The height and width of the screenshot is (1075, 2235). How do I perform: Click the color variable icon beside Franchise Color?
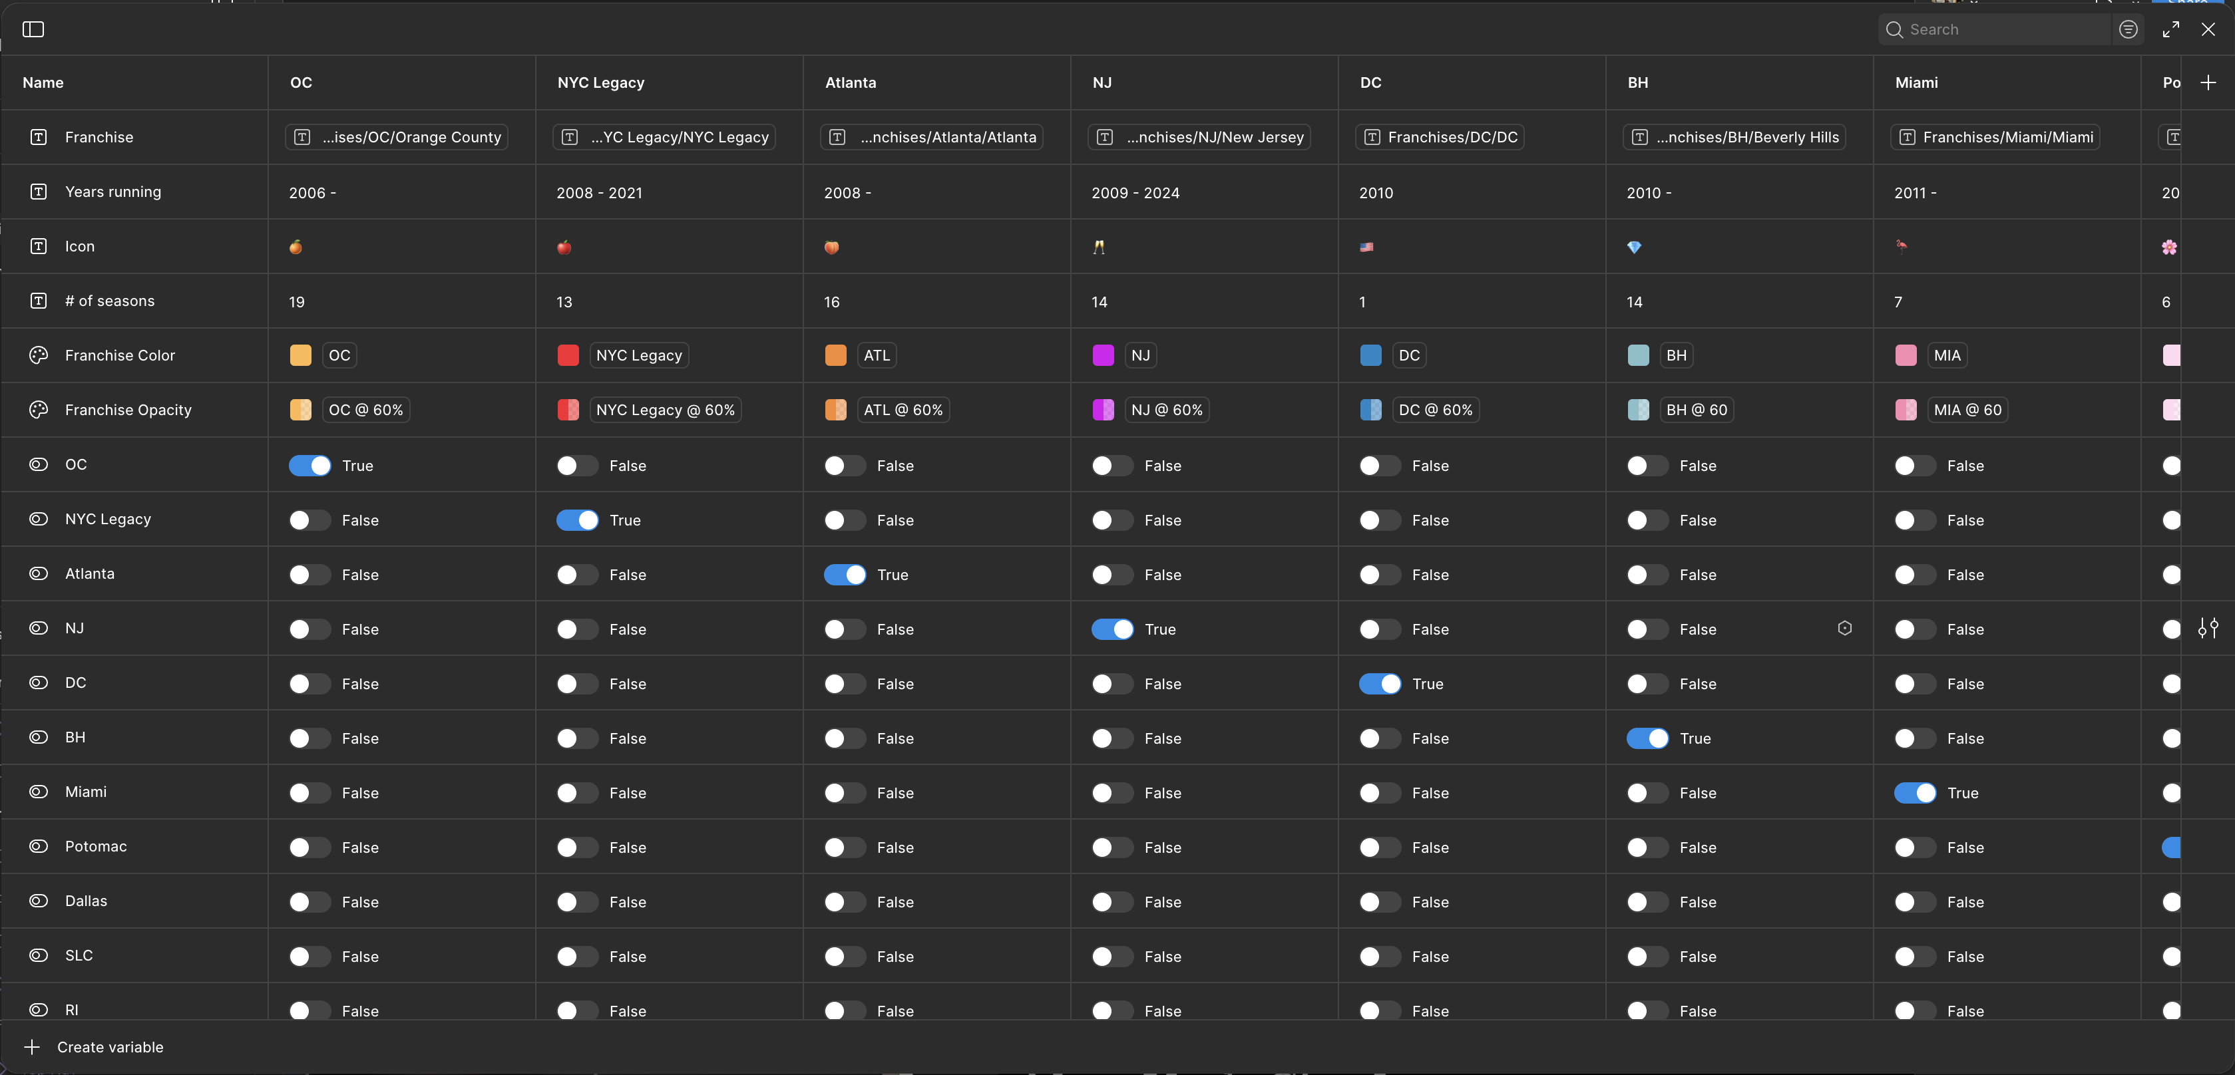pyautogui.click(x=38, y=355)
